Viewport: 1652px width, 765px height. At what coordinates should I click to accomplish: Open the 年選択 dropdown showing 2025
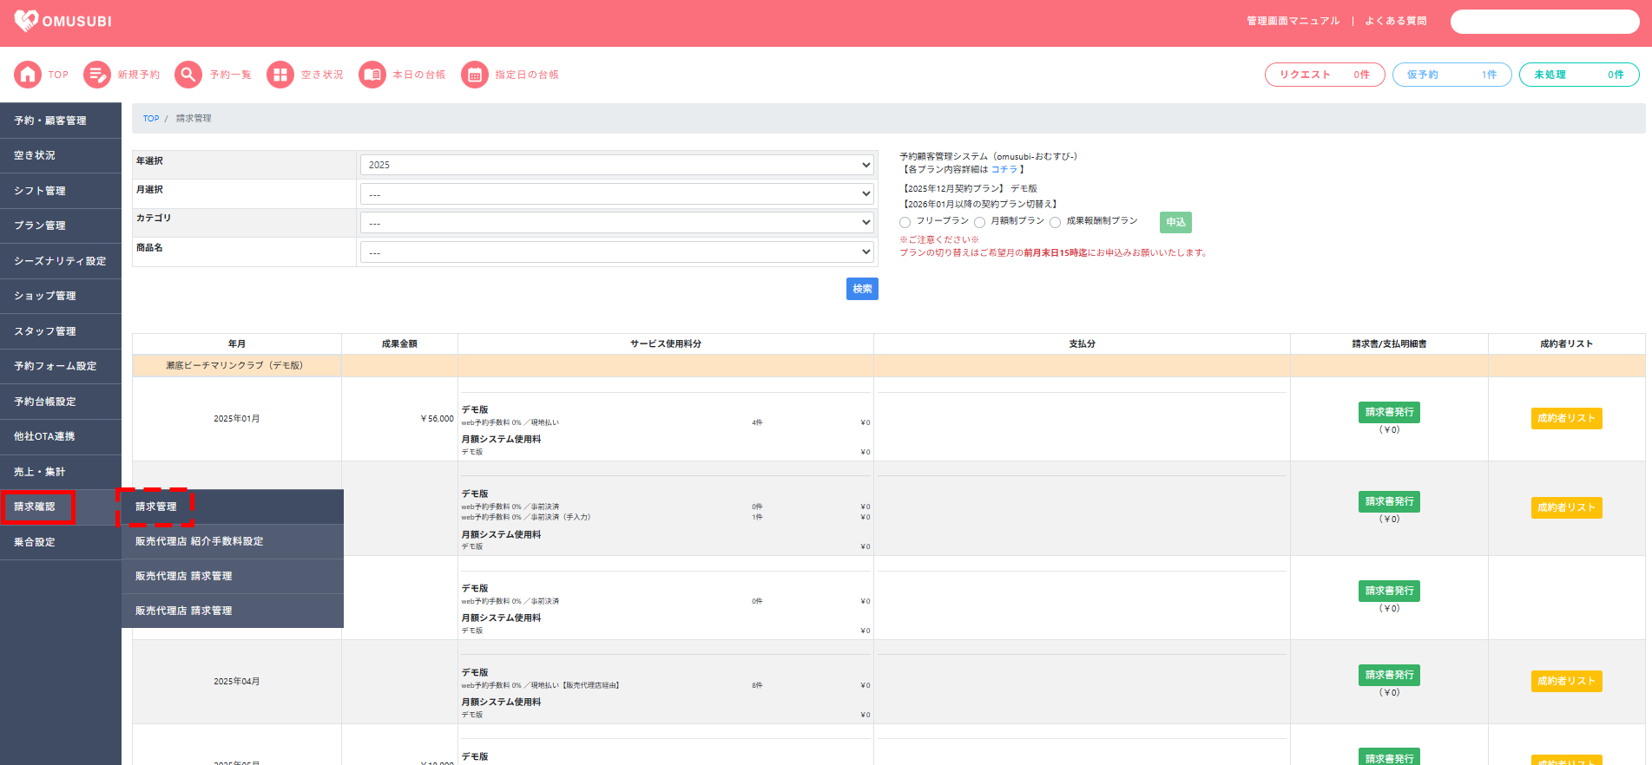pos(618,165)
